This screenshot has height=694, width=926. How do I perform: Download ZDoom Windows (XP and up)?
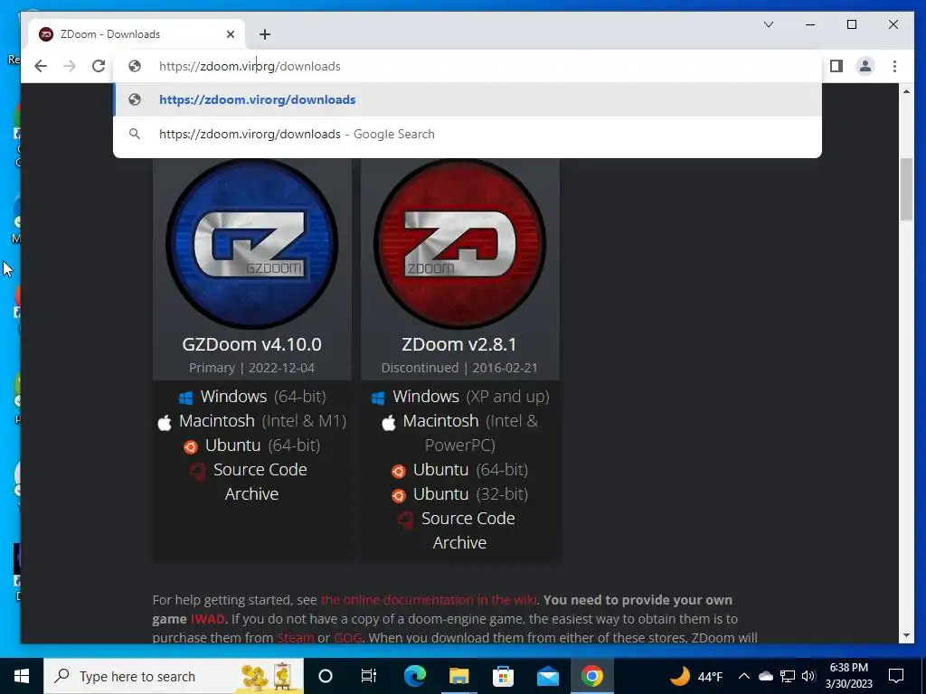[470, 397]
